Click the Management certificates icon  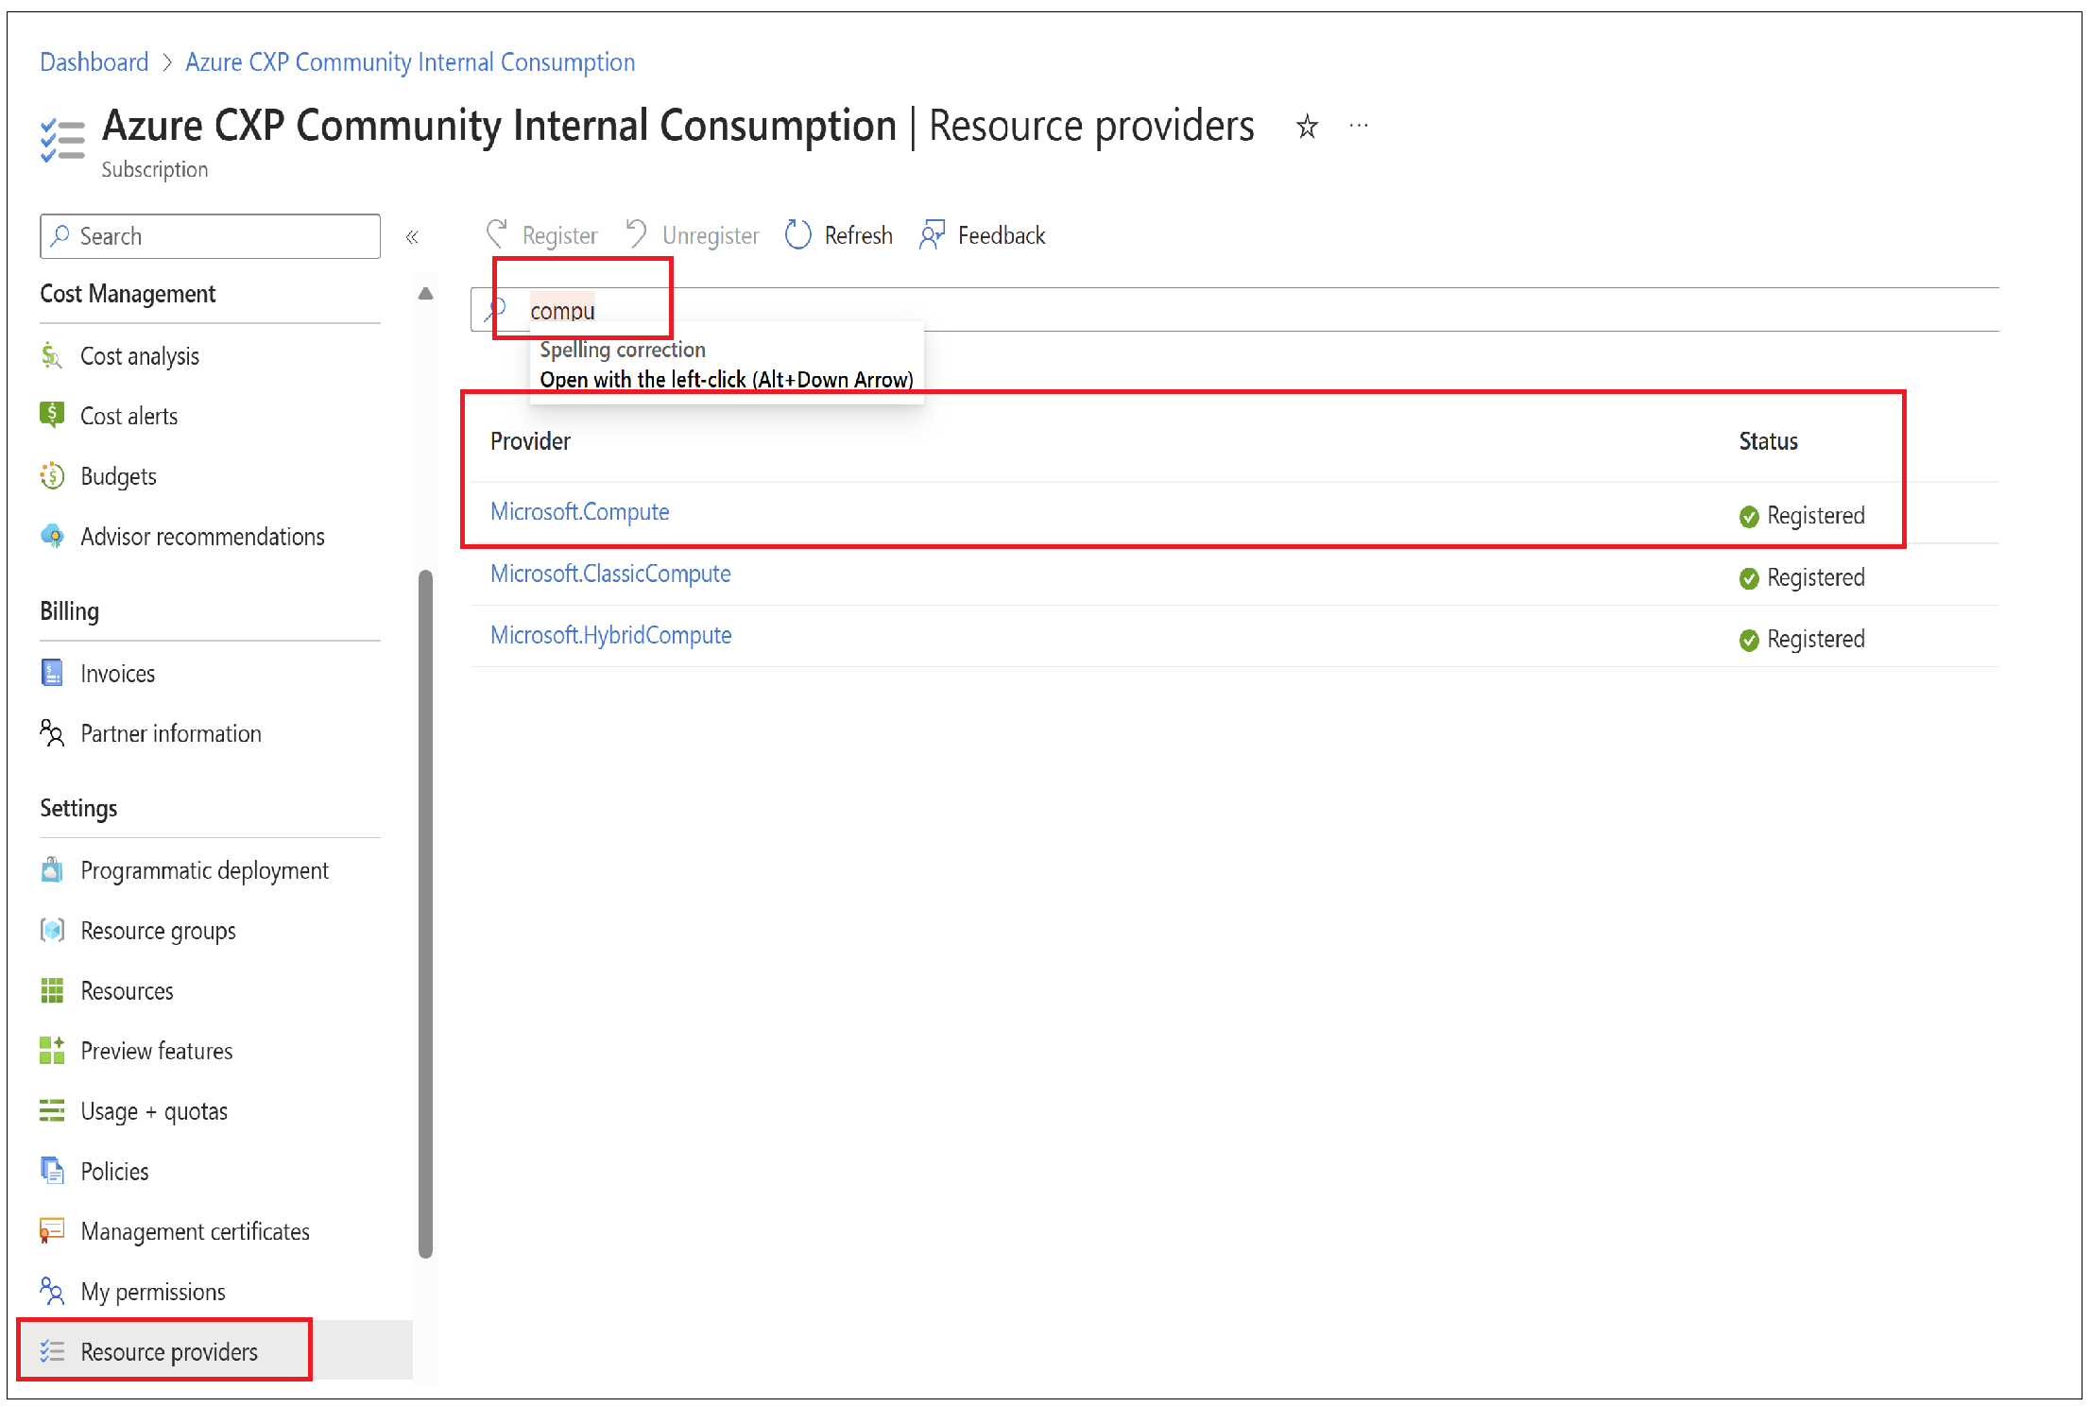click(x=52, y=1230)
